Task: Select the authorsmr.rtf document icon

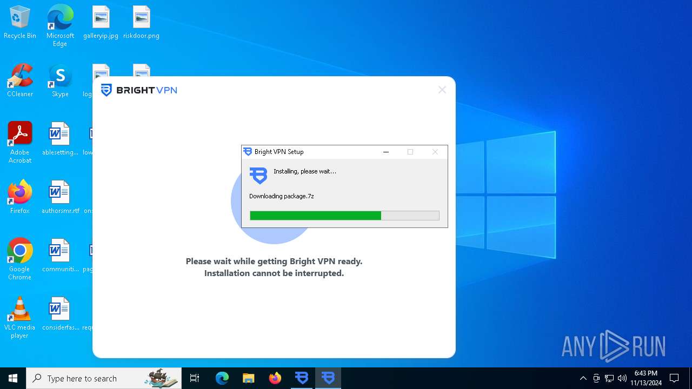Action: [60, 198]
